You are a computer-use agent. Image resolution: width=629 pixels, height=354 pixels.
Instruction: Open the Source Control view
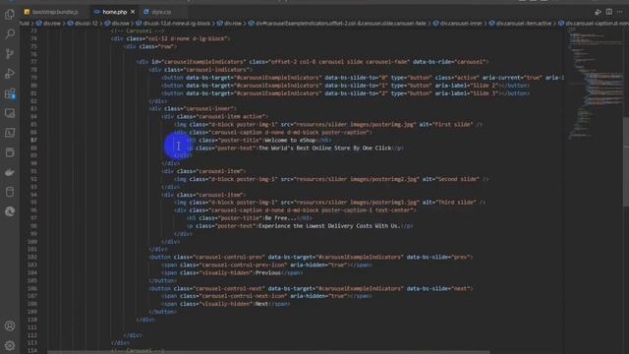coord(10,54)
